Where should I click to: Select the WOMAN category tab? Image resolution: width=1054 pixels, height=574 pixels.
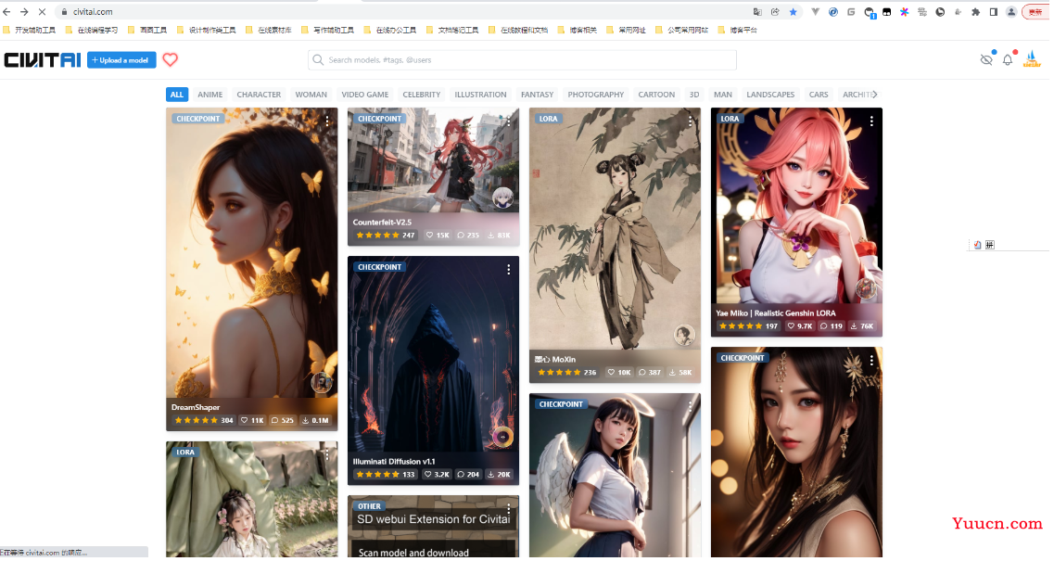(311, 95)
